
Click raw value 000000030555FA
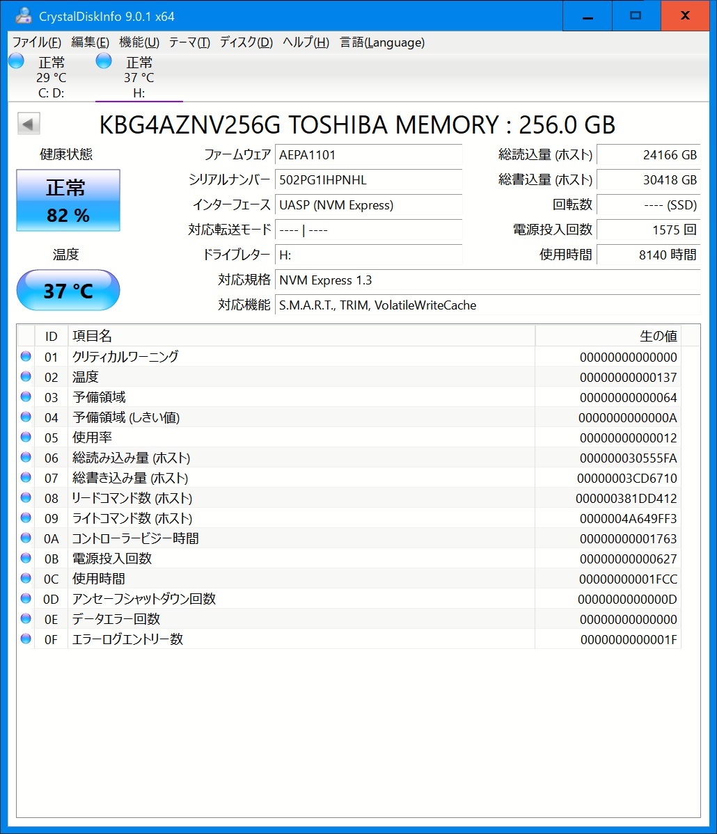628,458
